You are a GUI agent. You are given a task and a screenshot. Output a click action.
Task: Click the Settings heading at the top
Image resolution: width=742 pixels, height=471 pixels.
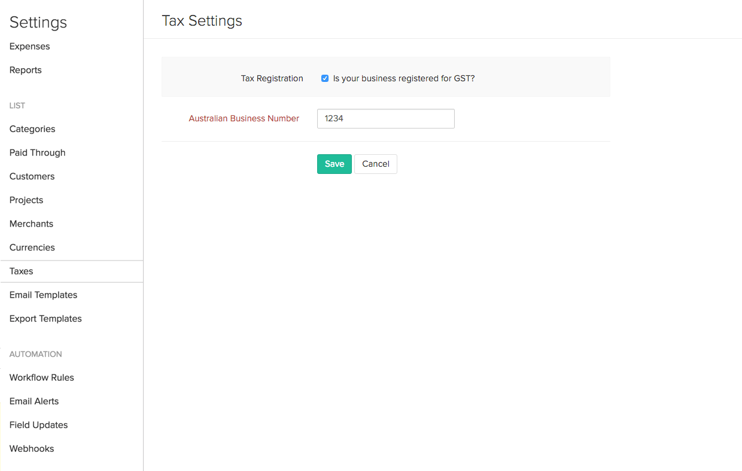[38, 22]
